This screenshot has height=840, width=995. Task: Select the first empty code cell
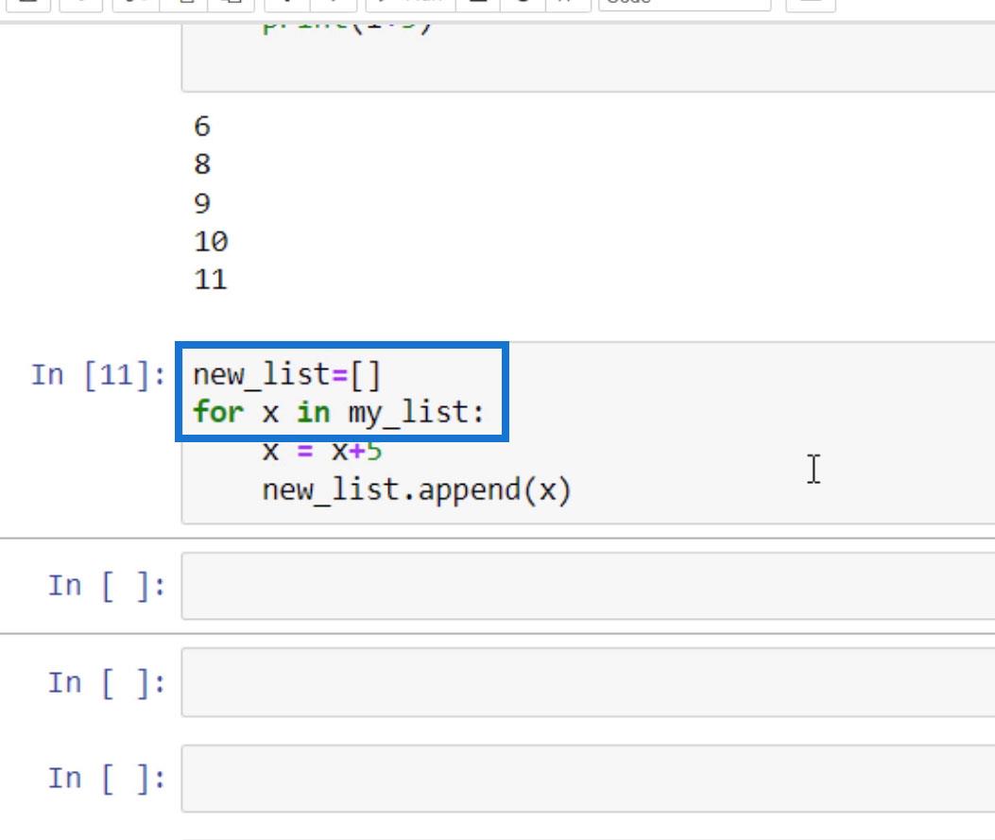(x=586, y=586)
